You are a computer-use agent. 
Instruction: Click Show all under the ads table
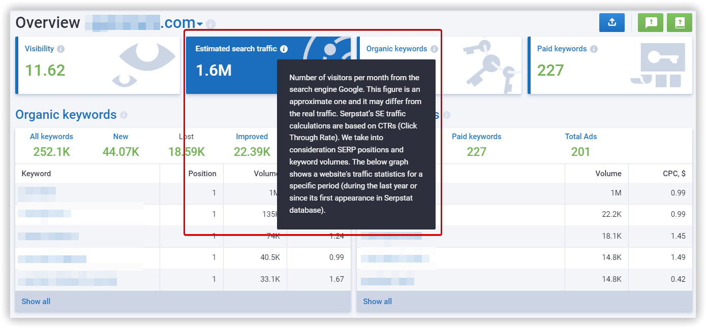point(378,302)
